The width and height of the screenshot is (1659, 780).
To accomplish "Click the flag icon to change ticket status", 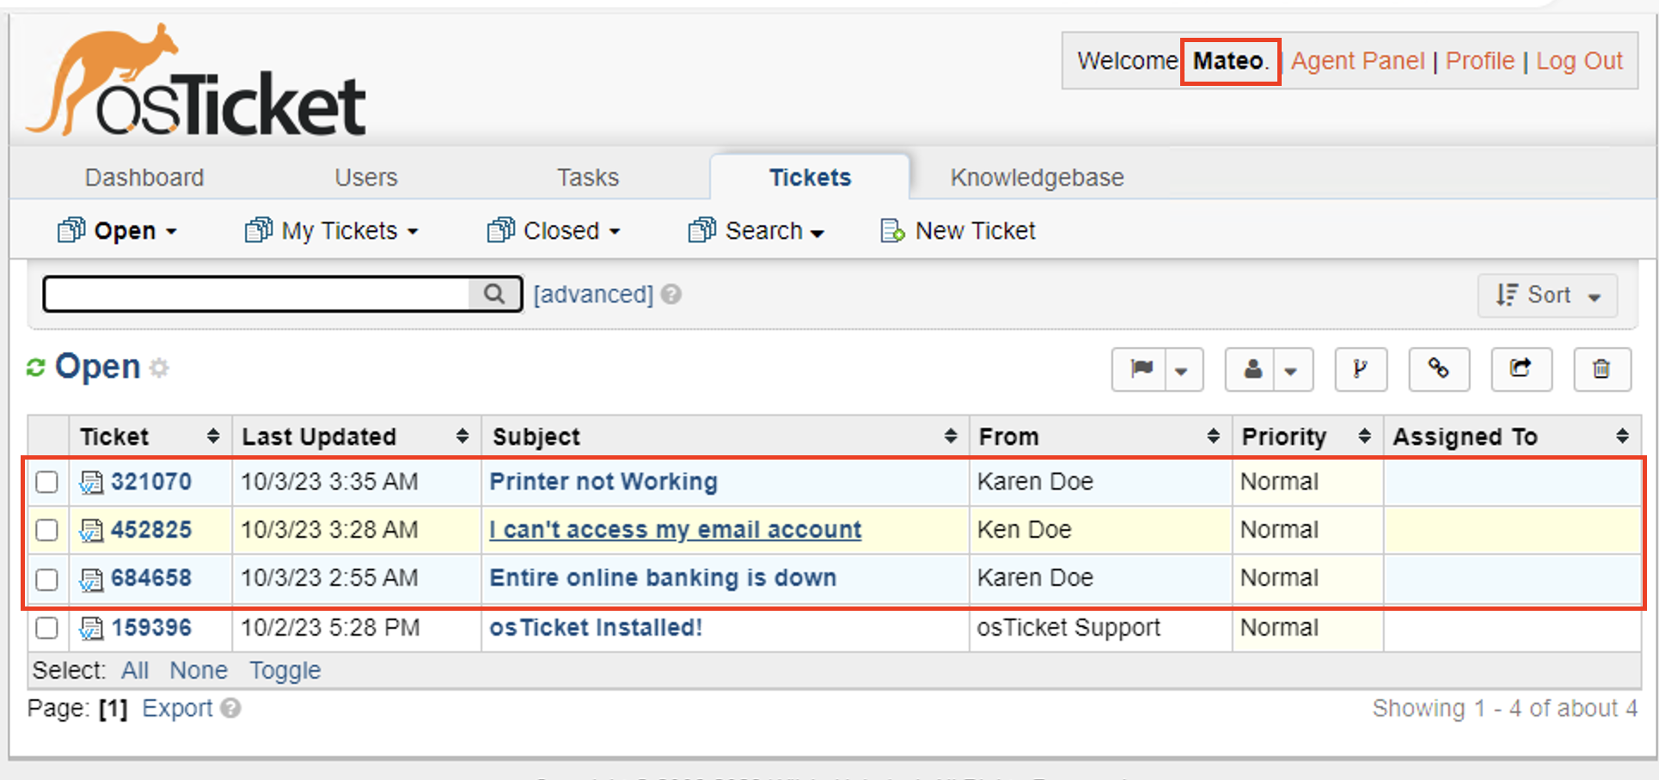I will 1141,369.
